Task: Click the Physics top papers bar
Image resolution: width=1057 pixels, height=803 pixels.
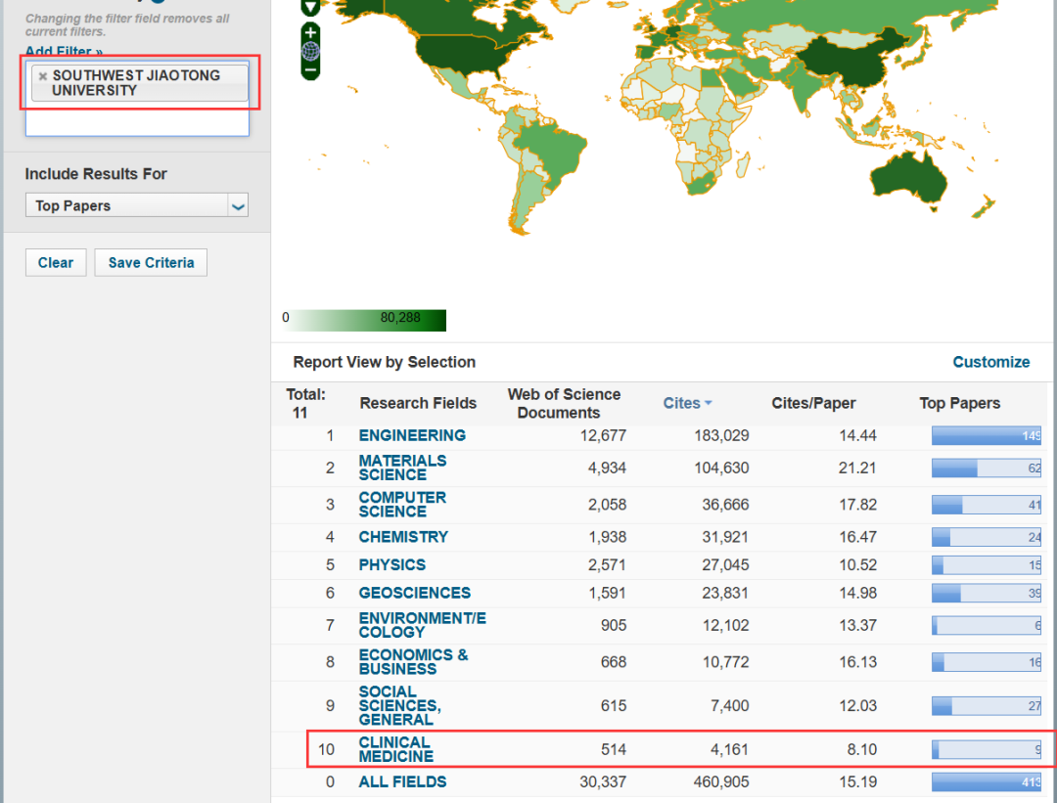Action: (987, 564)
